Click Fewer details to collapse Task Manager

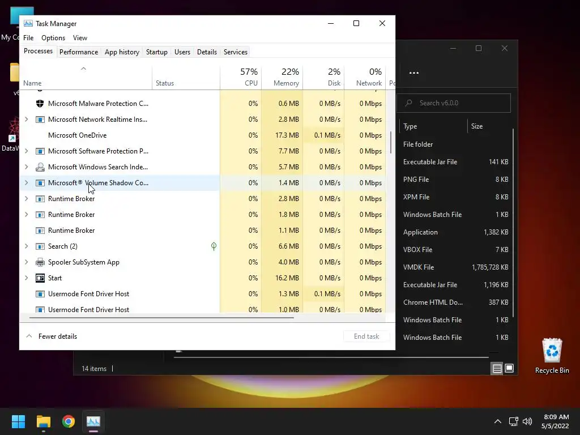(52, 336)
